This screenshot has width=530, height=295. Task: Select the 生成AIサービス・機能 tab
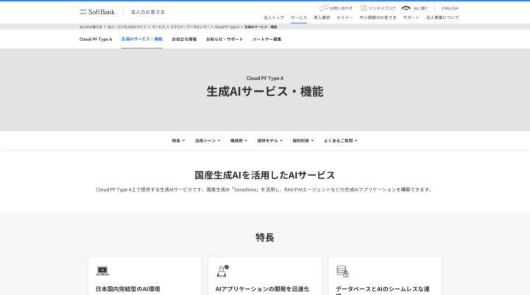tap(142, 39)
